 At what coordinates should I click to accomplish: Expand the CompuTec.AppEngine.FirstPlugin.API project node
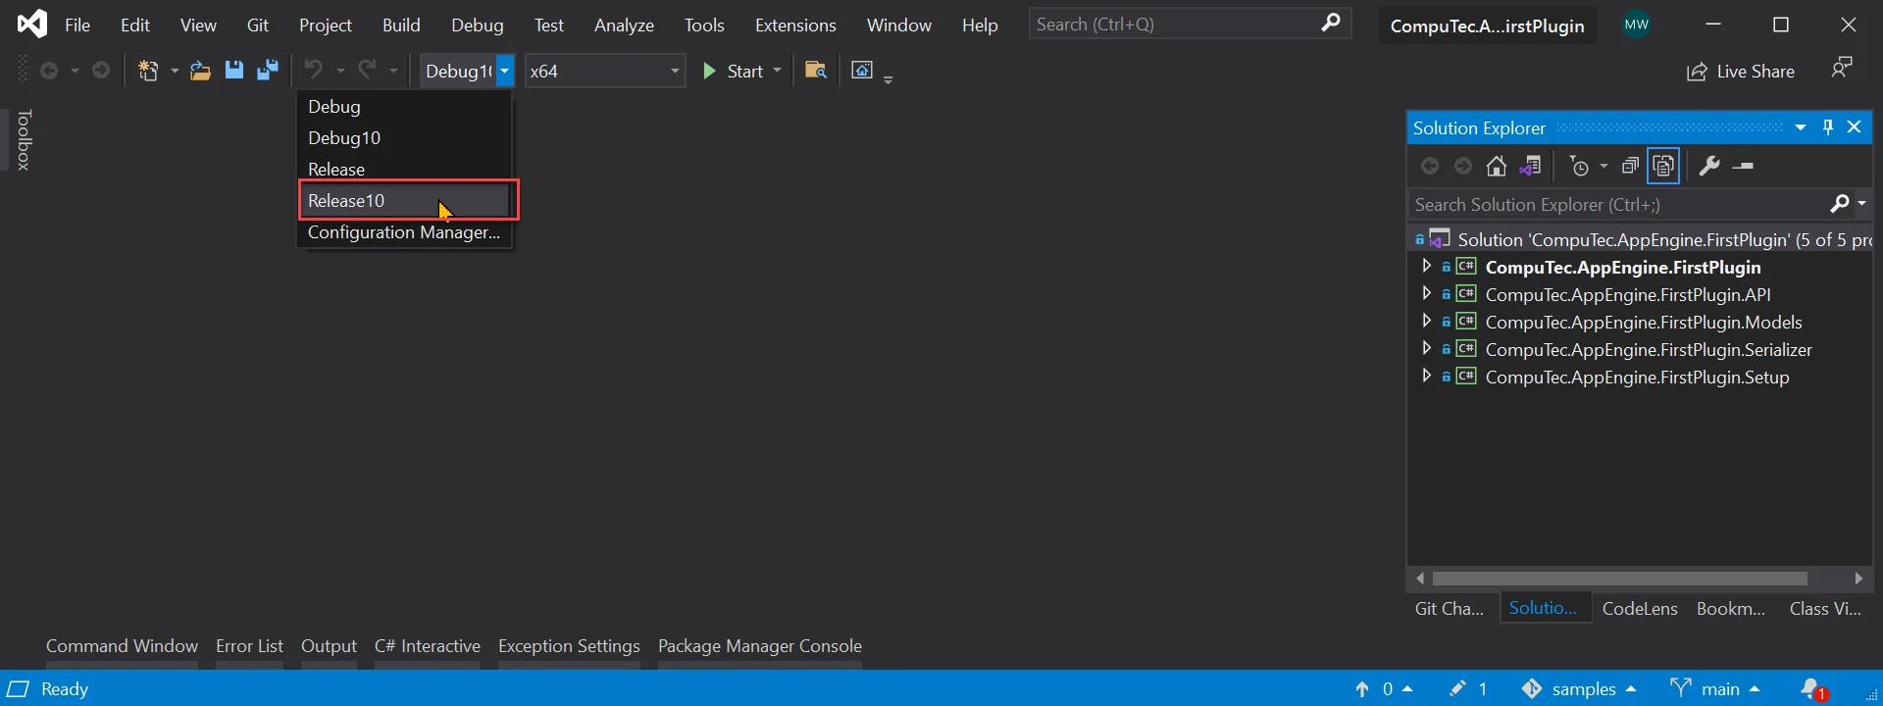tap(1426, 294)
